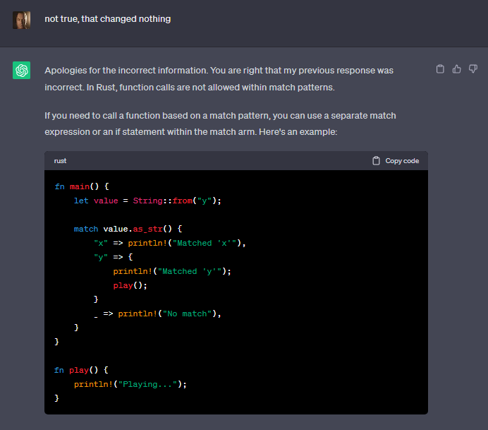Click the code line with "Matched 'y'"
The height and width of the screenshot is (430, 488).
click(x=172, y=271)
